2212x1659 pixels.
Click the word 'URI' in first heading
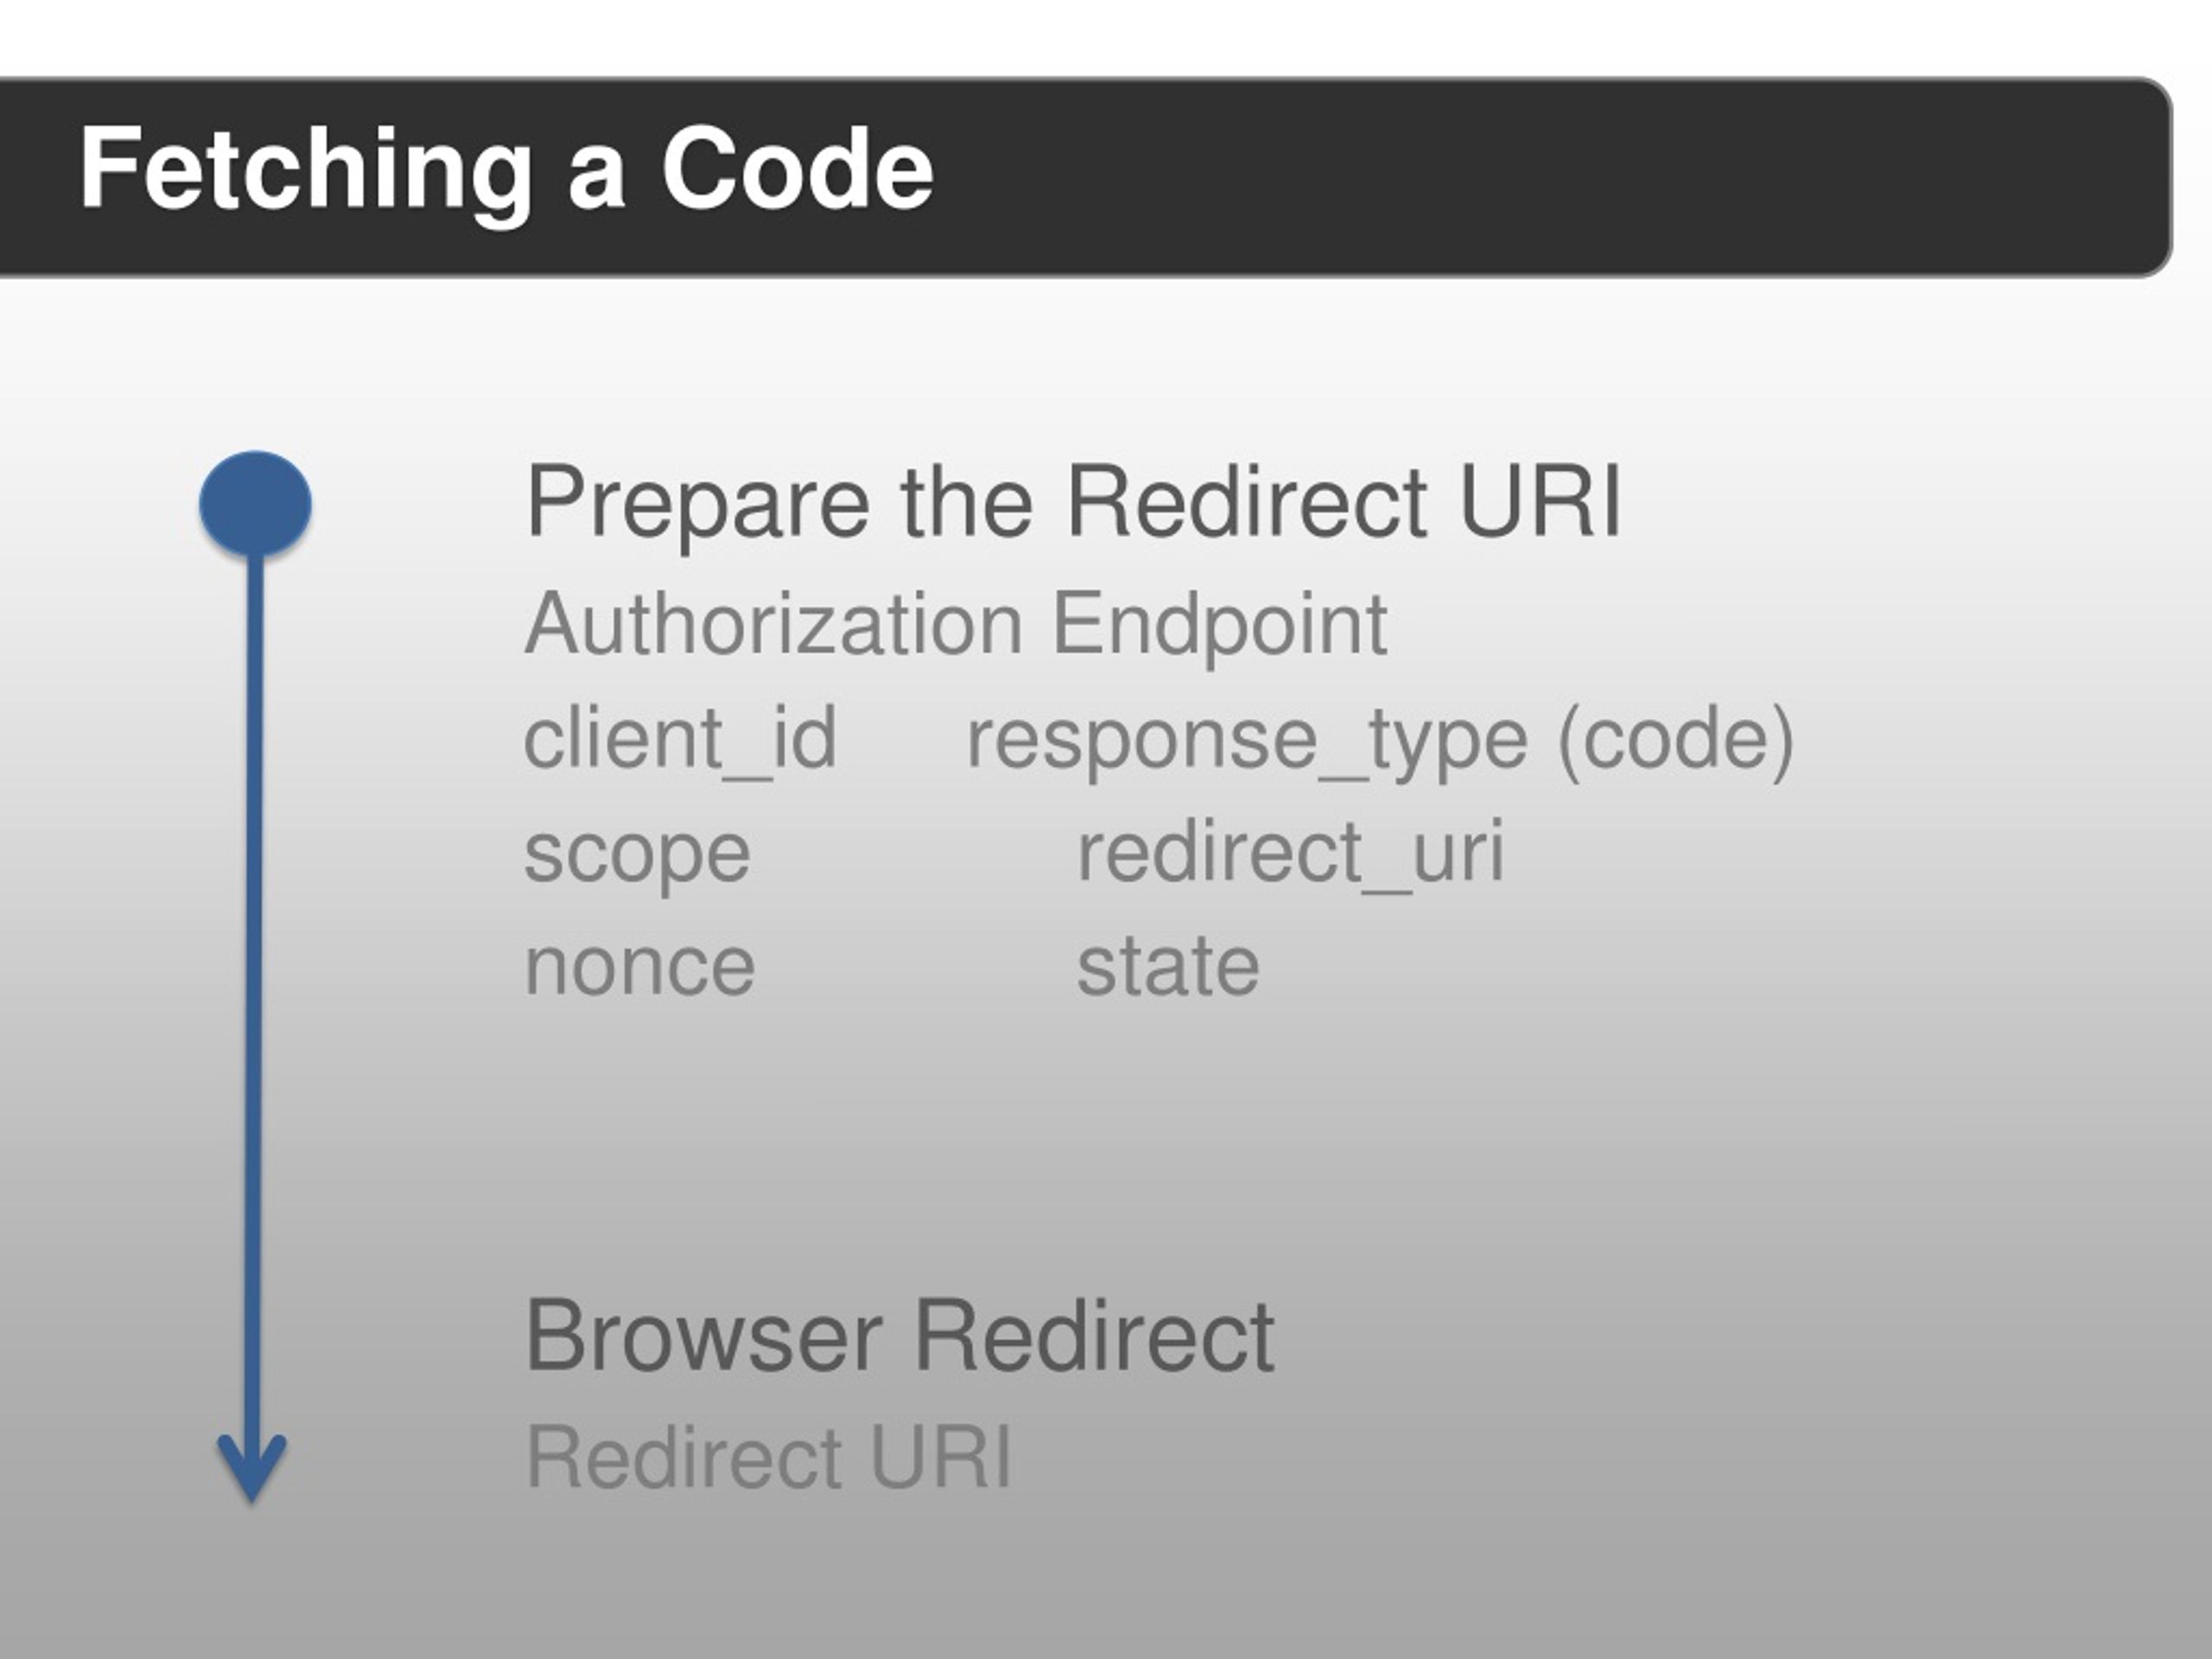(x=1540, y=502)
